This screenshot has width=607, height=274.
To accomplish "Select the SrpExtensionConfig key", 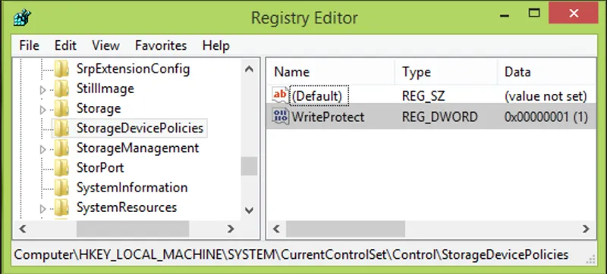I will click(x=134, y=69).
